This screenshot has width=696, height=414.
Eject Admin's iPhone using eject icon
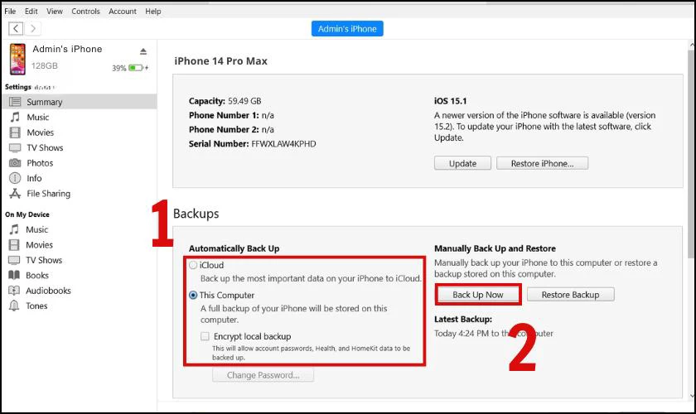[143, 51]
